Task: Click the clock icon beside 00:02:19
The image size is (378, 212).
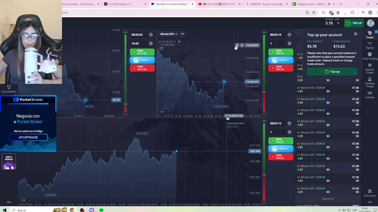Action: tap(289, 35)
